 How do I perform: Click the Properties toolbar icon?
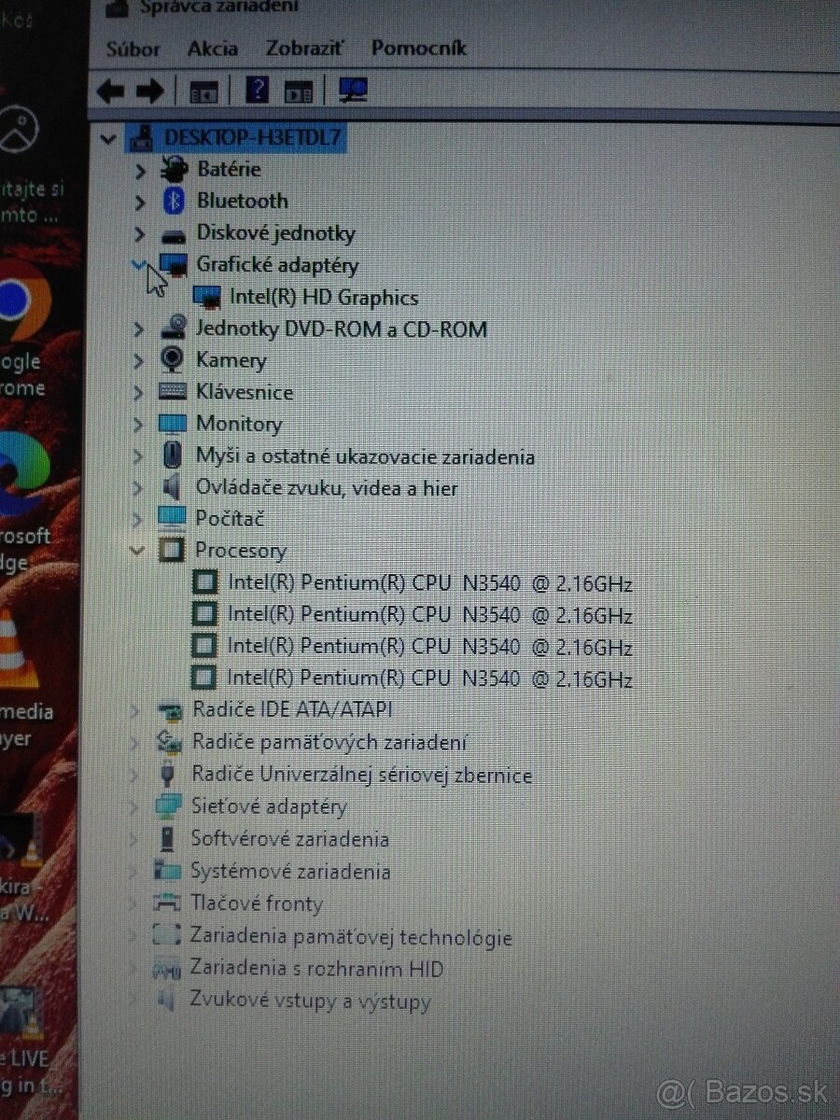coord(299,90)
